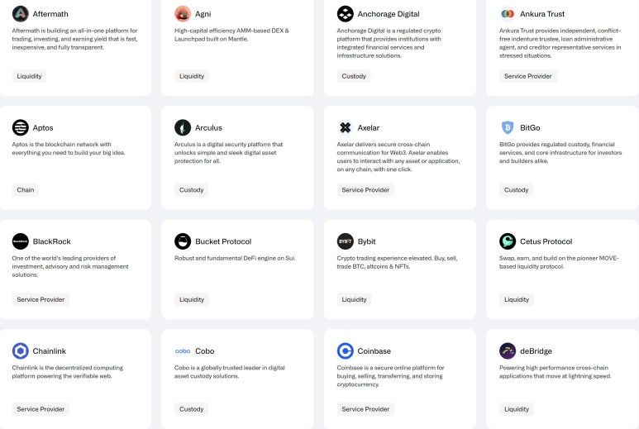Click the Aftermath logo icon
The width and height of the screenshot is (639, 429).
[x=20, y=14]
